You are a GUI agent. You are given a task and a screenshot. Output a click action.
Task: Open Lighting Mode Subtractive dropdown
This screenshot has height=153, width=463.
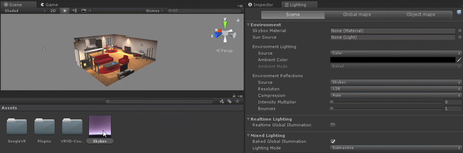pyautogui.click(x=396, y=148)
